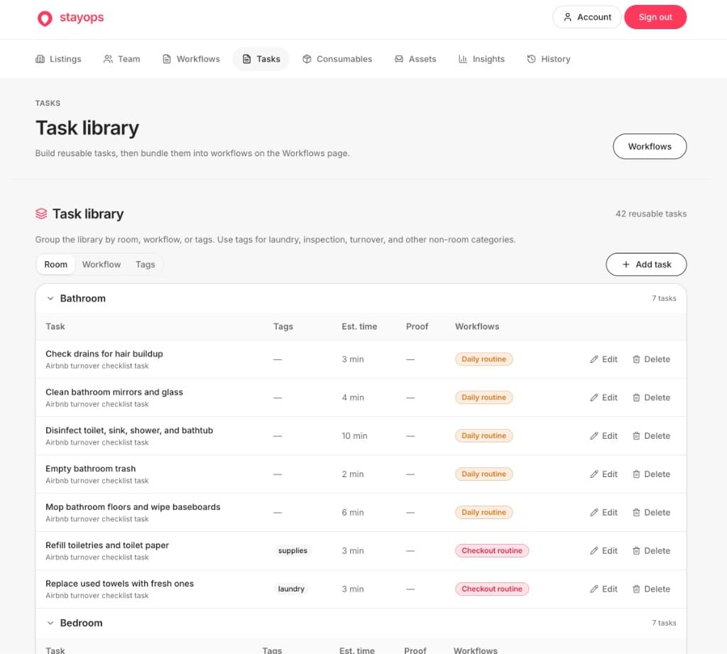This screenshot has width=727, height=654.
Task: Open the Consumables tab
Action: [337, 59]
